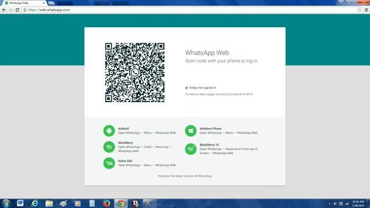Select the WhatsApp Web browser tab
The height and width of the screenshot is (208, 370).
[x=24, y=3]
